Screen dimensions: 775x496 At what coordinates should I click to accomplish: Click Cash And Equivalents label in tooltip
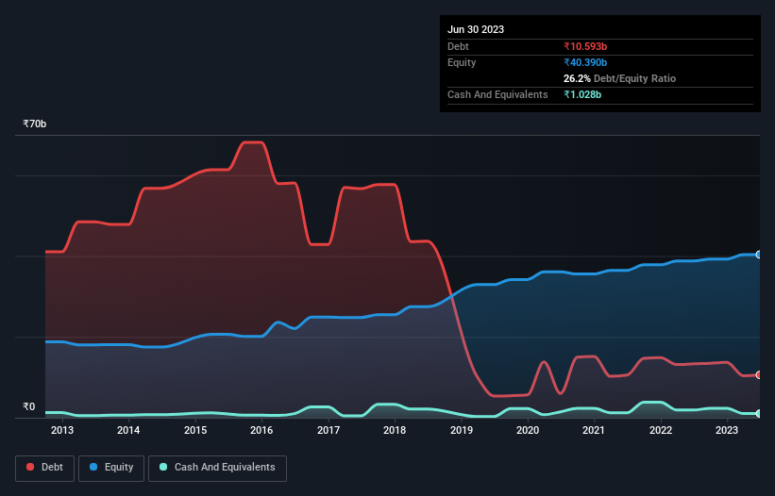[x=497, y=94]
